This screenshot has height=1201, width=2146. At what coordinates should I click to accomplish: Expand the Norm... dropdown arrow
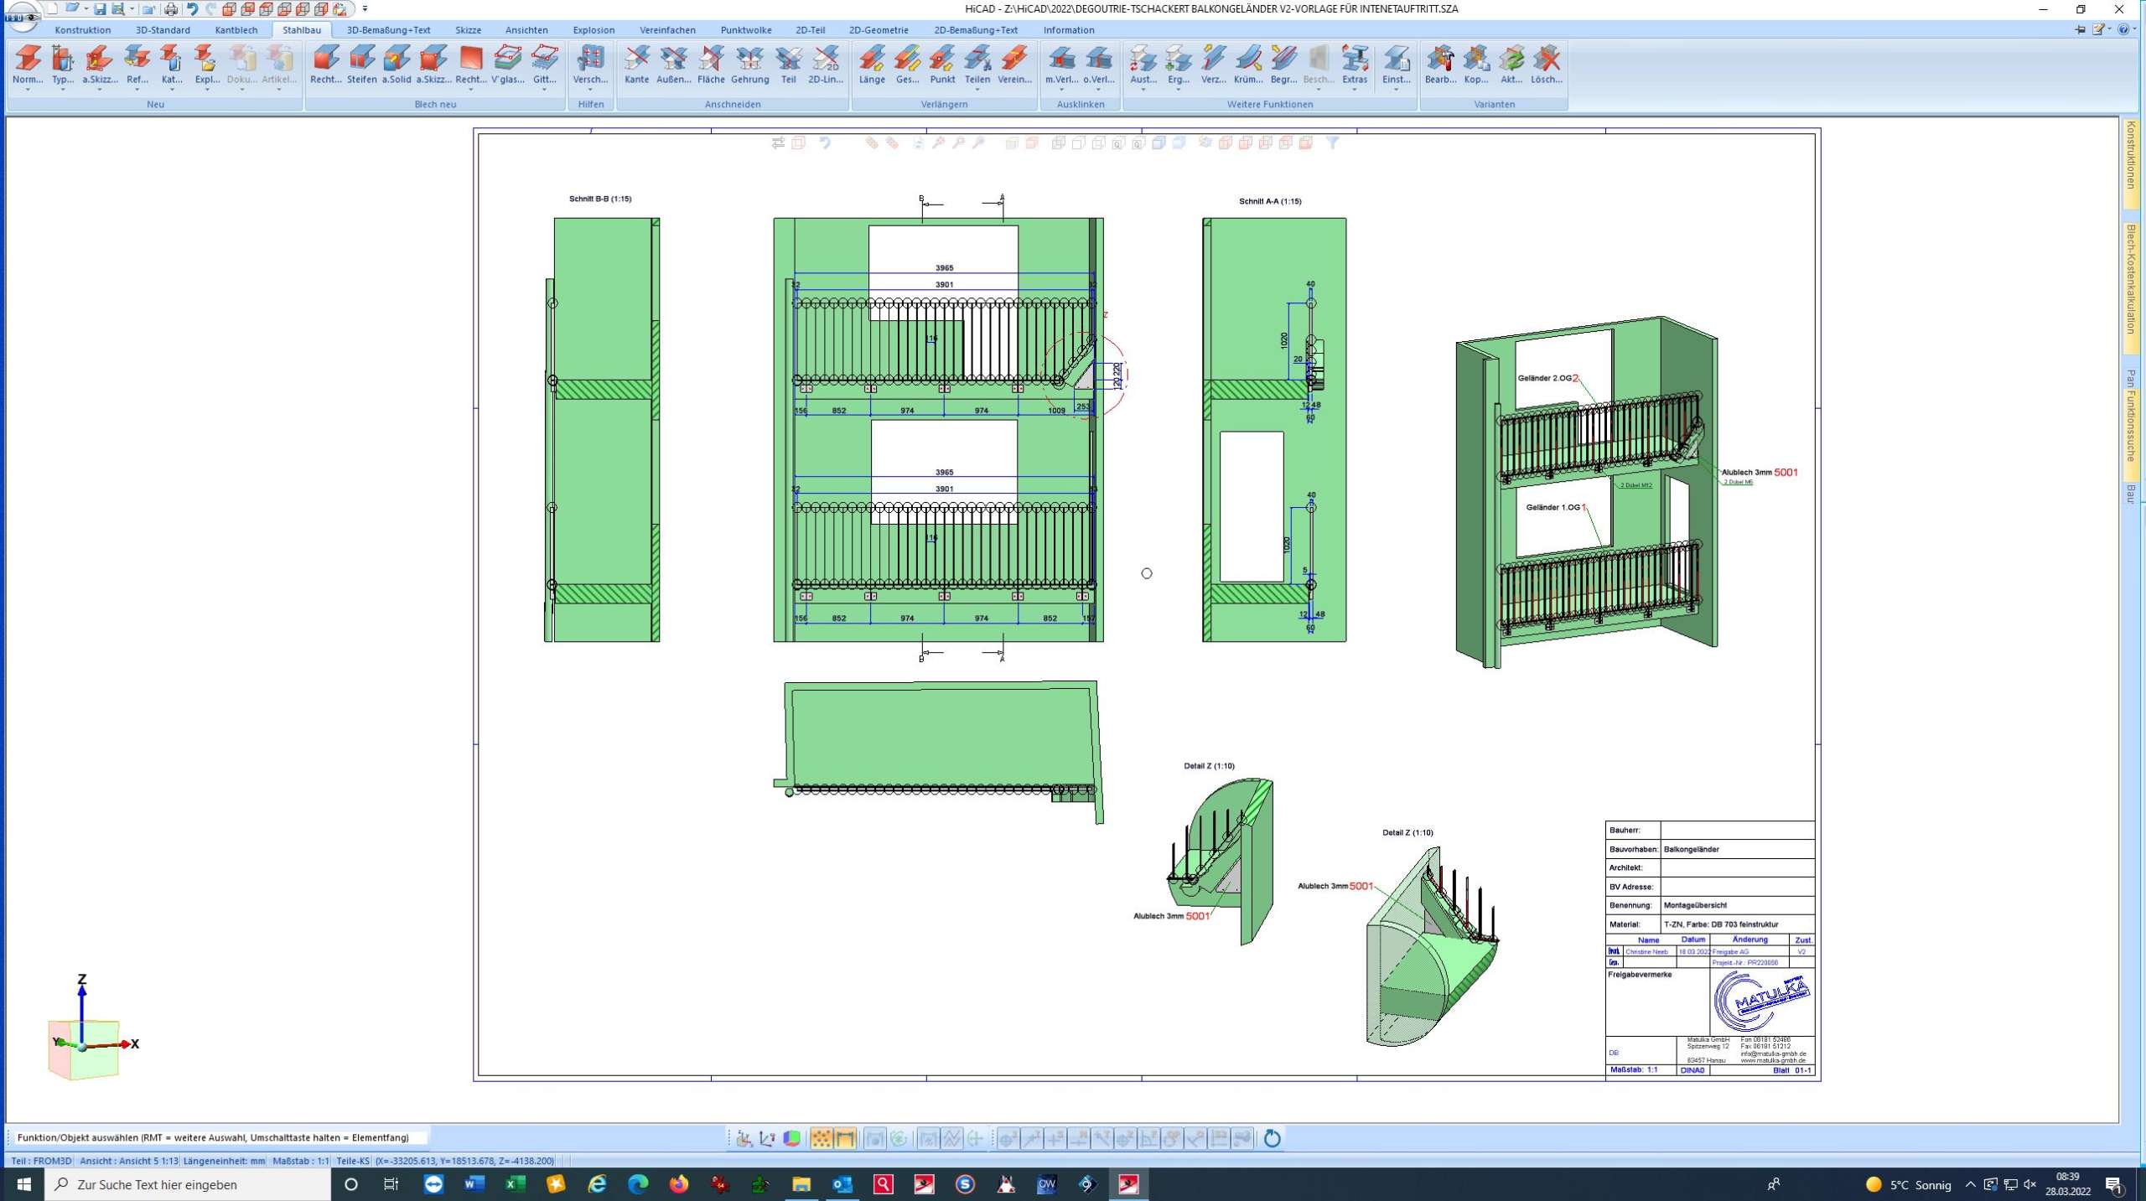[x=28, y=90]
